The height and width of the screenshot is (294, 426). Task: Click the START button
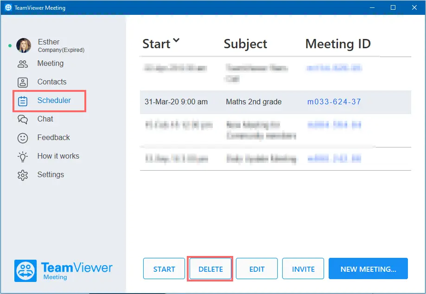pyautogui.click(x=164, y=269)
